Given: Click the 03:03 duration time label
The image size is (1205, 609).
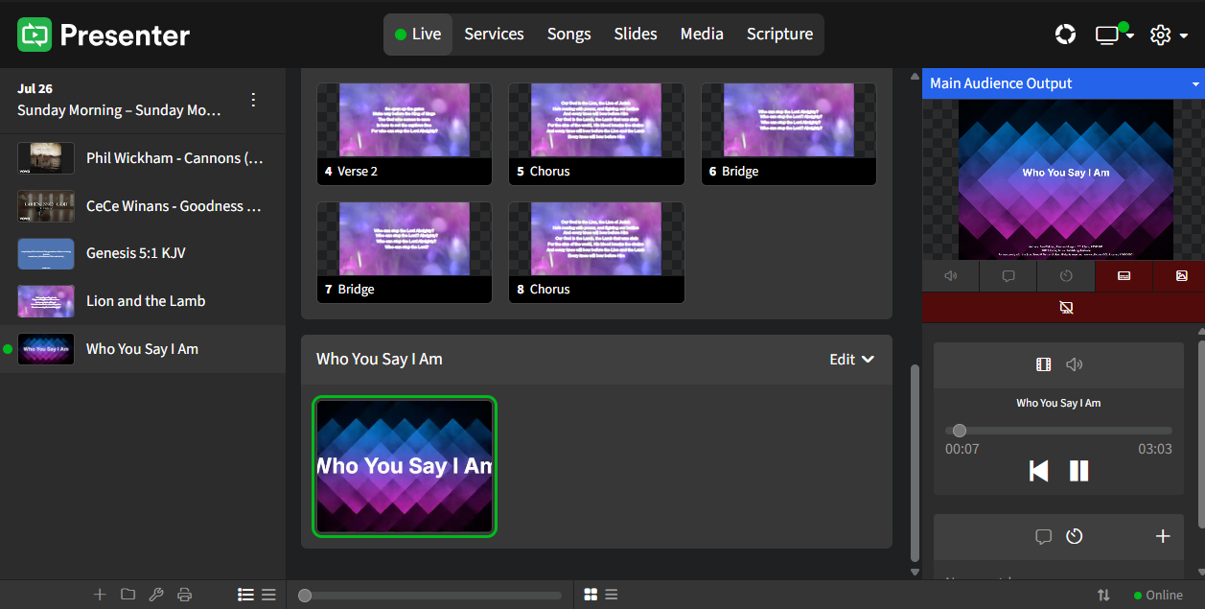Looking at the screenshot, I should [1155, 449].
